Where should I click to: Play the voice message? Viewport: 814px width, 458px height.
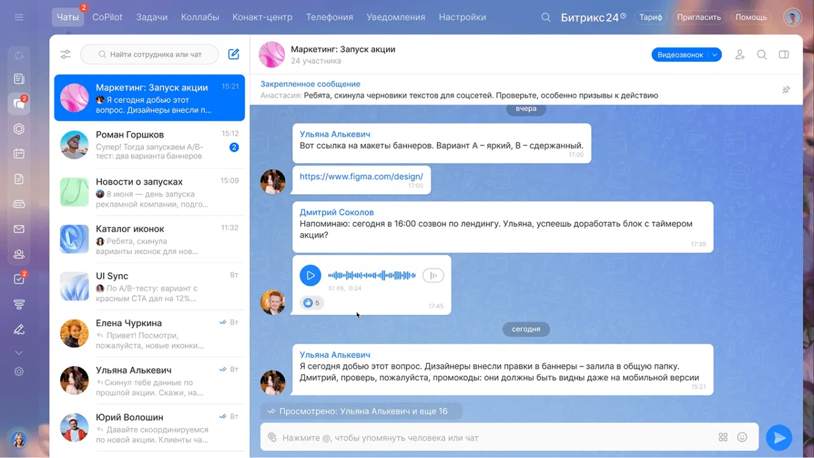click(x=311, y=275)
